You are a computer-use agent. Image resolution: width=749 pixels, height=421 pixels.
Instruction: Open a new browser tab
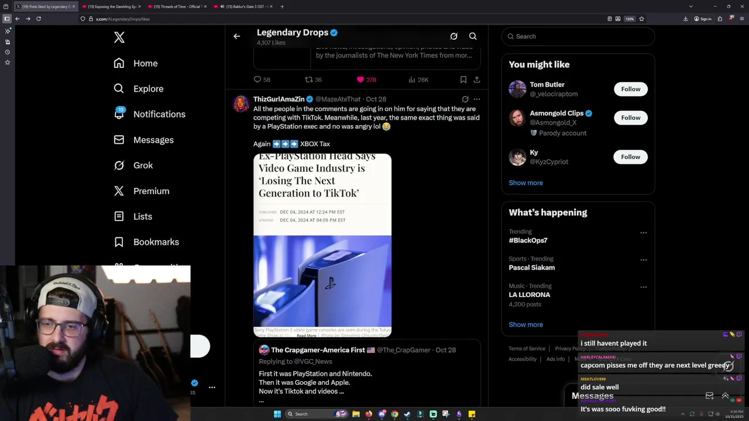(x=282, y=6)
